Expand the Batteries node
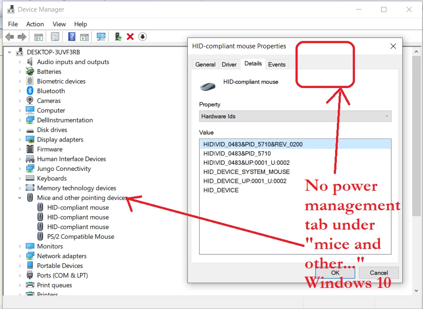423x309 pixels. click(20, 72)
